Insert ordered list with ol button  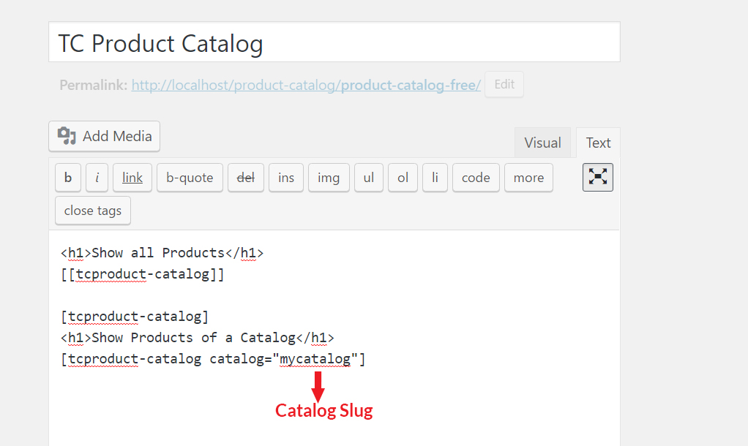tap(403, 178)
